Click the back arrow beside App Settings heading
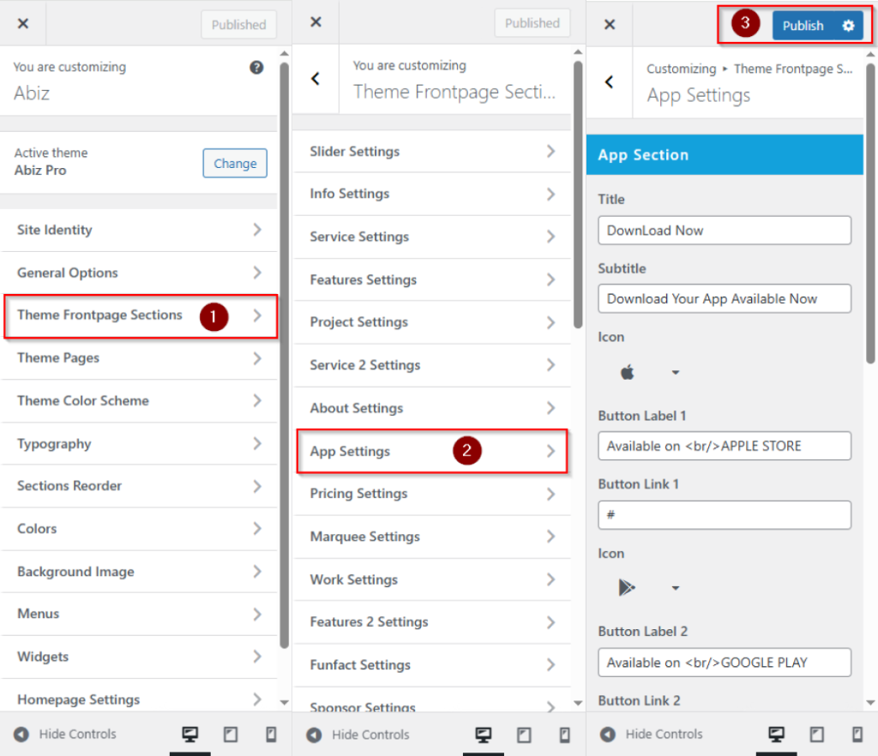878x756 pixels. coord(609,82)
